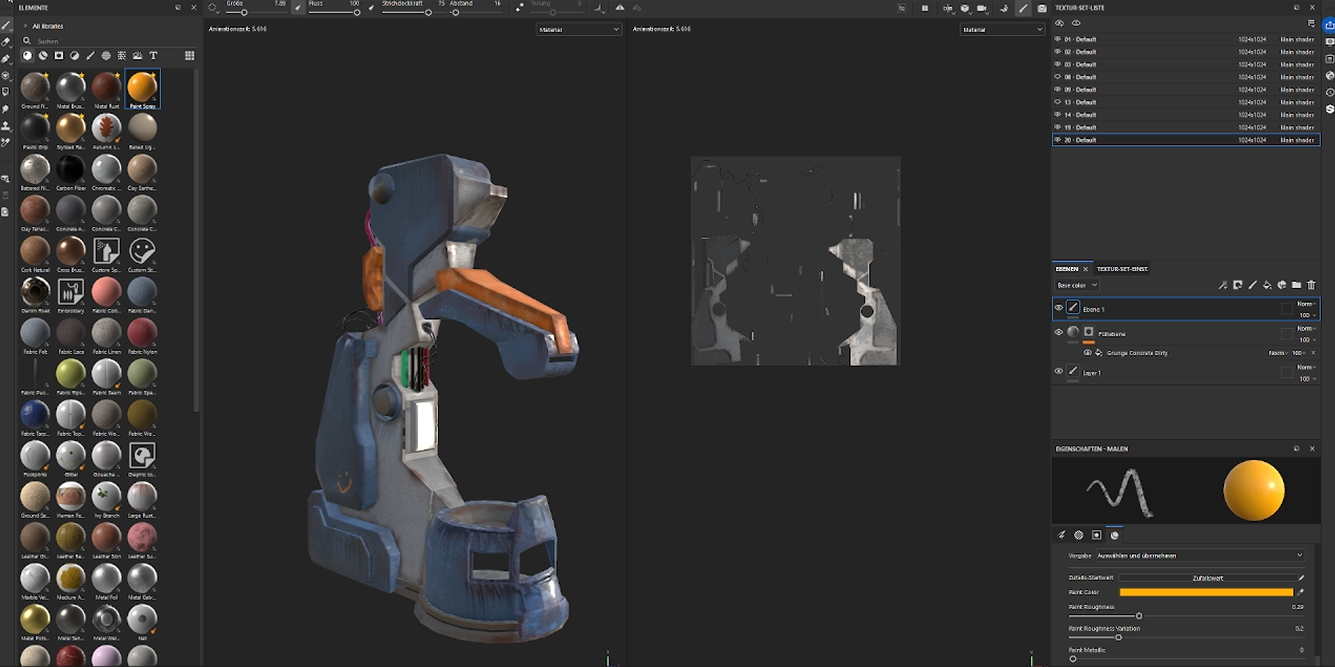Viewport: 1335px width, 667px height.
Task: Open material tab in paint properties
Action: [x=1115, y=535]
